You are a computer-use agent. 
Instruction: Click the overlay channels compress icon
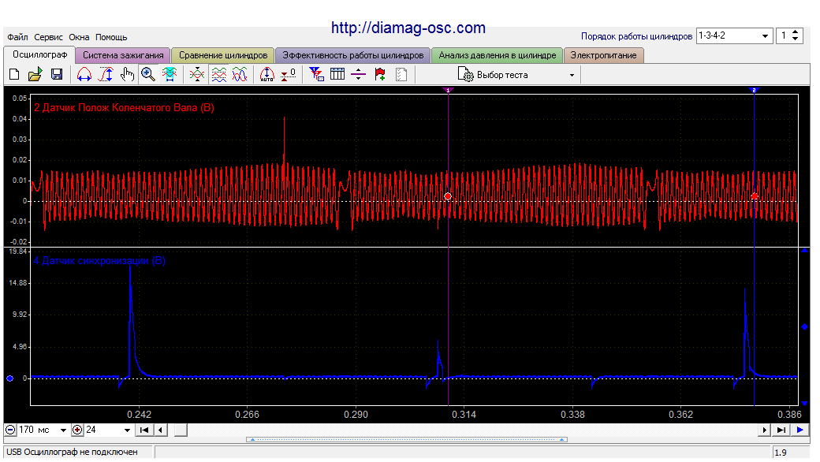pos(197,75)
